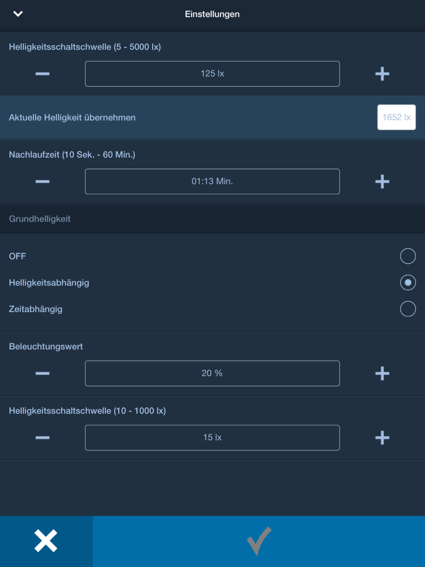Image resolution: width=425 pixels, height=567 pixels.
Task: Decrease the 15 lx threshold
Action: tap(42, 437)
